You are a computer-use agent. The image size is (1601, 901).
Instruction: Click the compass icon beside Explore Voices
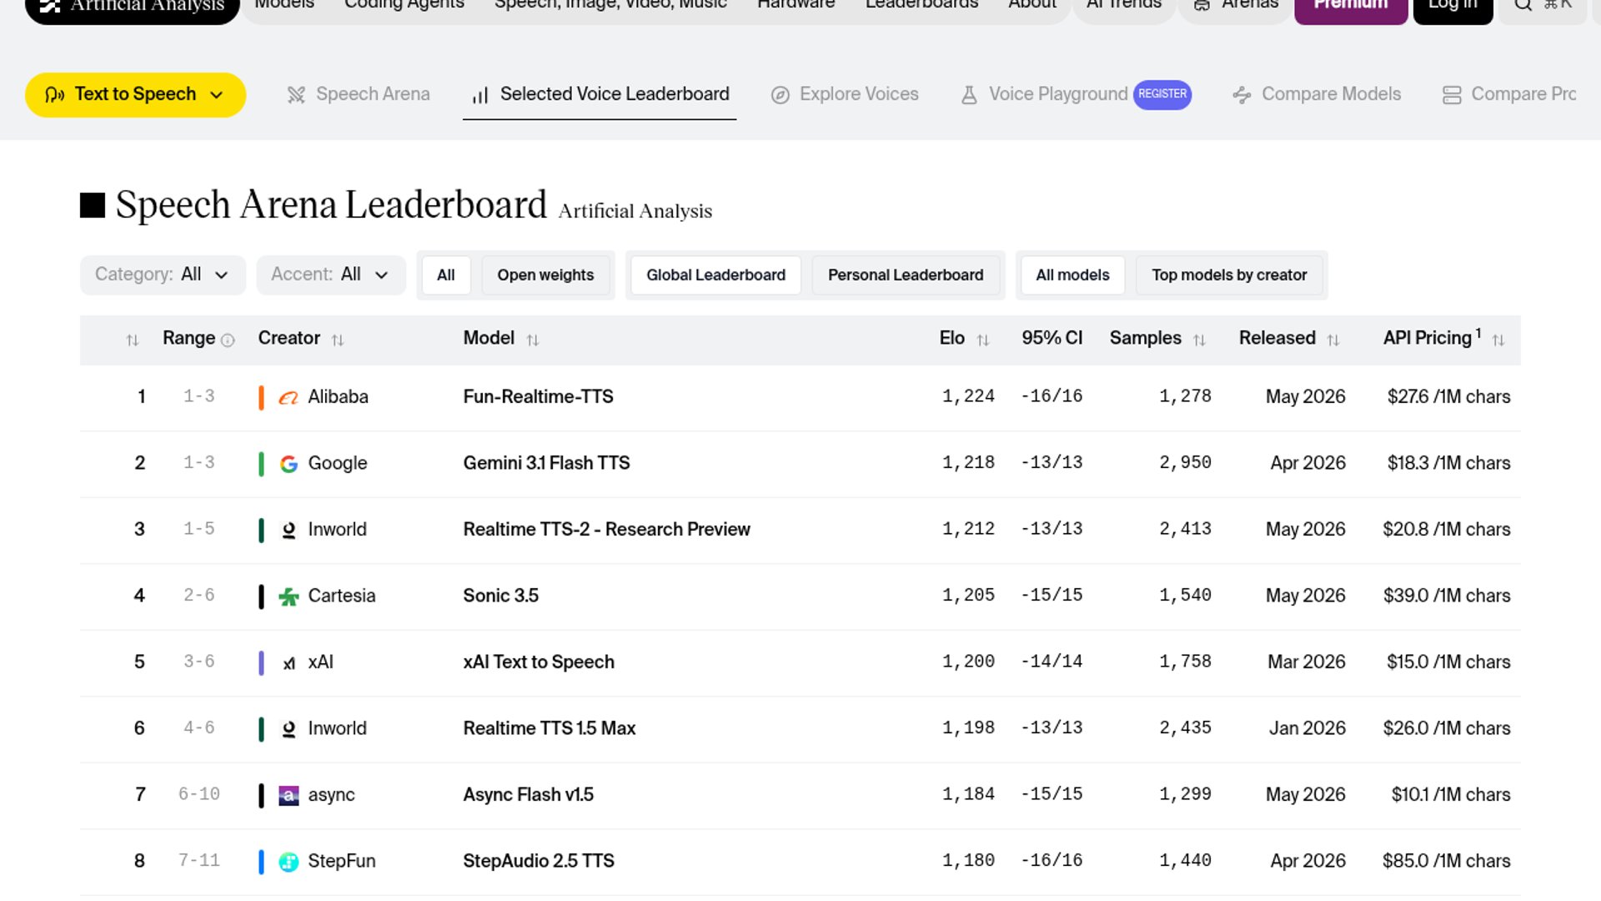tap(780, 95)
